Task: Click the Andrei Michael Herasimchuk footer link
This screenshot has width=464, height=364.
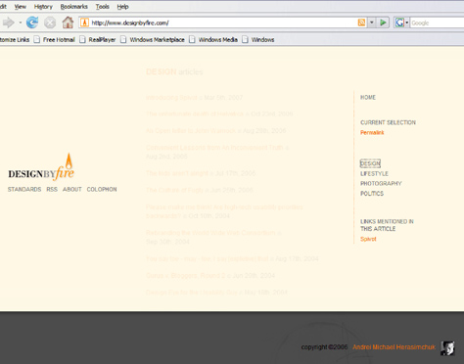Action: [x=394, y=347]
